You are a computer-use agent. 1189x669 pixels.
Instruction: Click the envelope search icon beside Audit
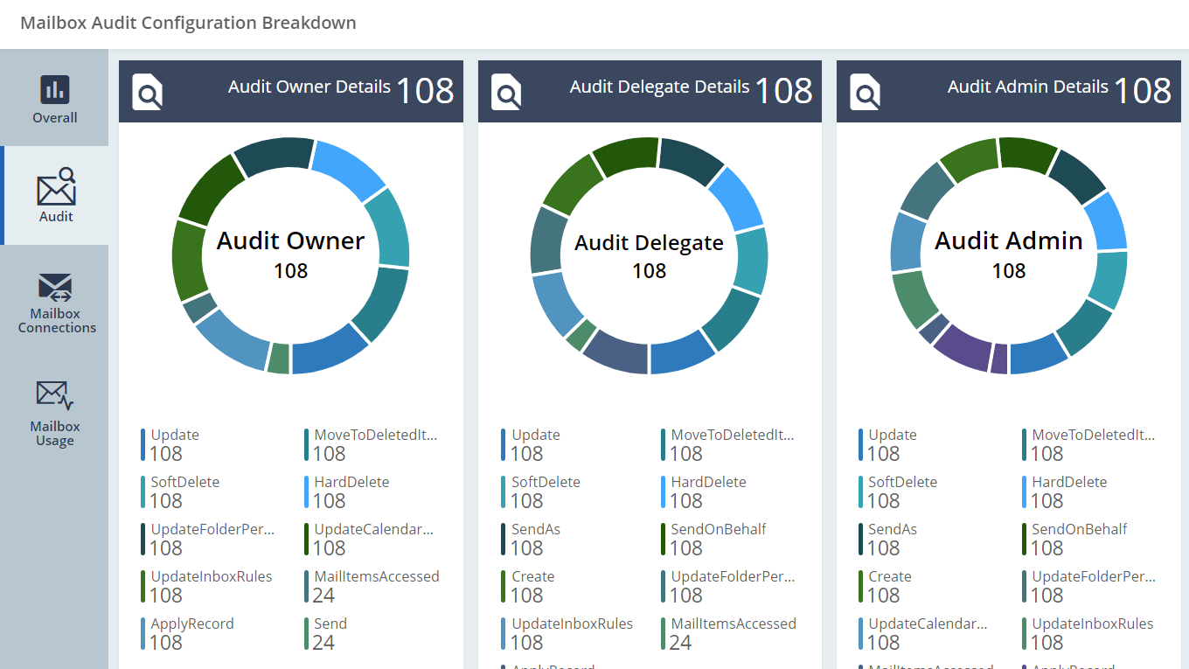[54, 184]
